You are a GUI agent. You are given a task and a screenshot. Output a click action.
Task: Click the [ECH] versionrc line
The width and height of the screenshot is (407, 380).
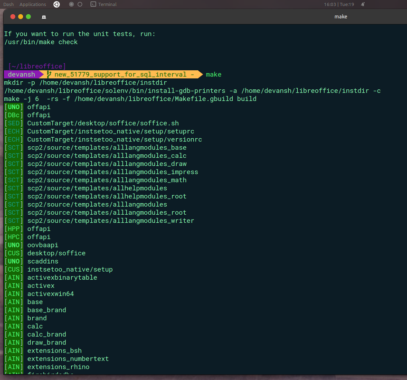[103, 139]
